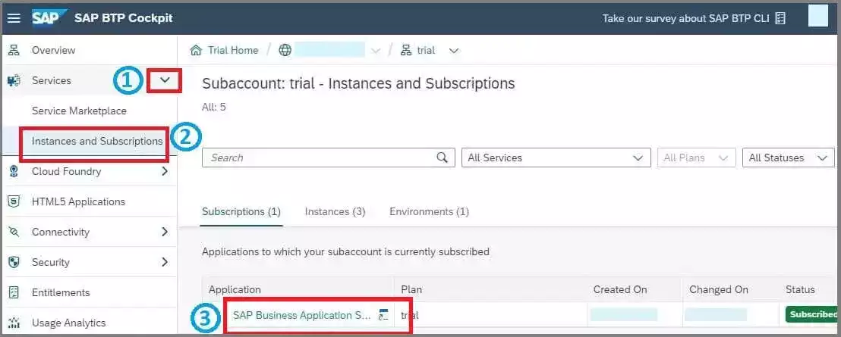Click the SAP logo
Screen dimensions: 841x337
pyautogui.click(x=49, y=17)
